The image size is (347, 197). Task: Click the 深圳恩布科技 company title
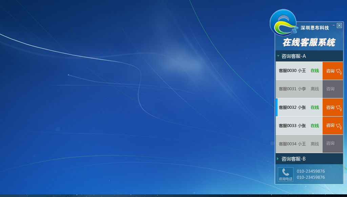pos(315,28)
